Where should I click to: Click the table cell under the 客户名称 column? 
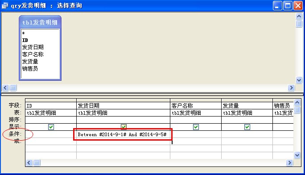click(196, 113)
